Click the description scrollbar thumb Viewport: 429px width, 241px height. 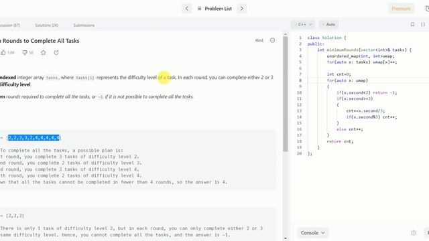point(286,94)
